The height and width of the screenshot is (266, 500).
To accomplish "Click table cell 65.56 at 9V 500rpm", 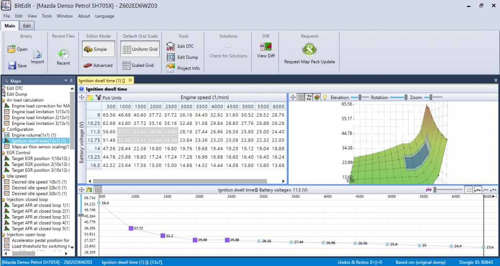I will point(109,115).
